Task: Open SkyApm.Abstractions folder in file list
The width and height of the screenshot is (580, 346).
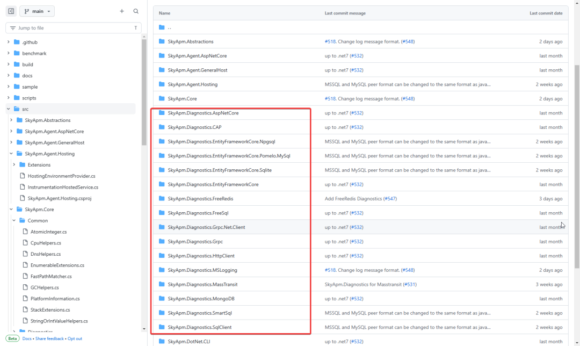Action: click(191, 41)
